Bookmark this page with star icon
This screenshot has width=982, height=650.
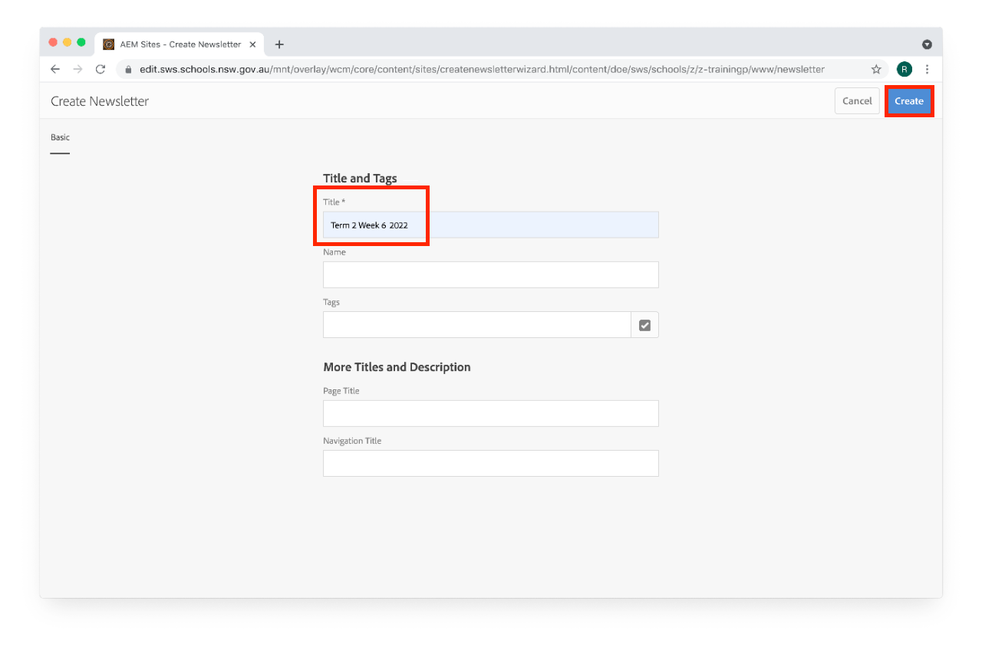click(x=876, y=69)
